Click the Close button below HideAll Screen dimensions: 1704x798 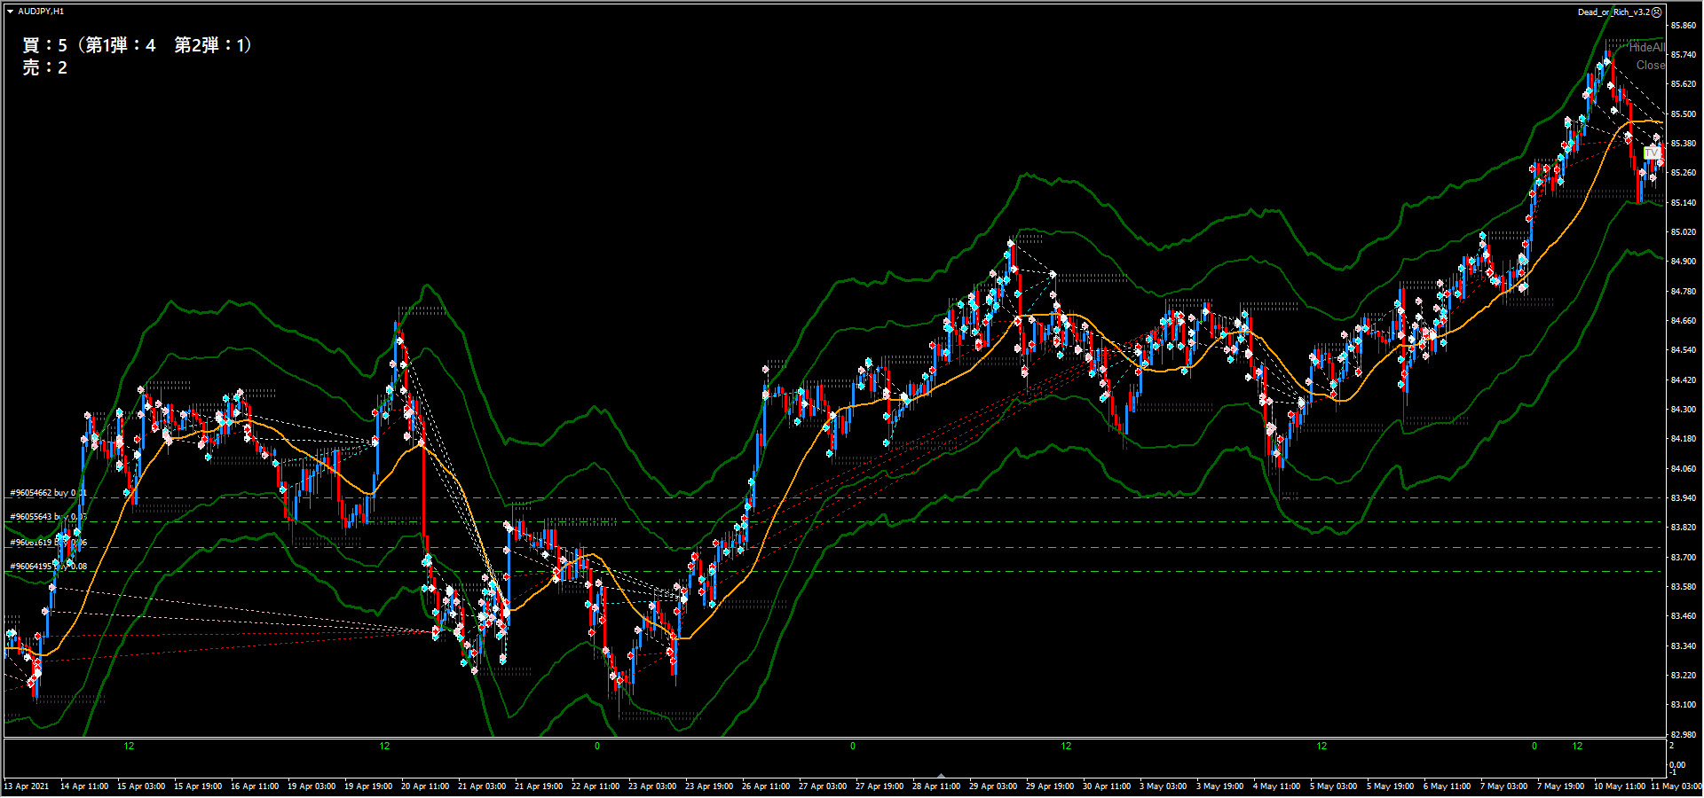click(1650, 66)
